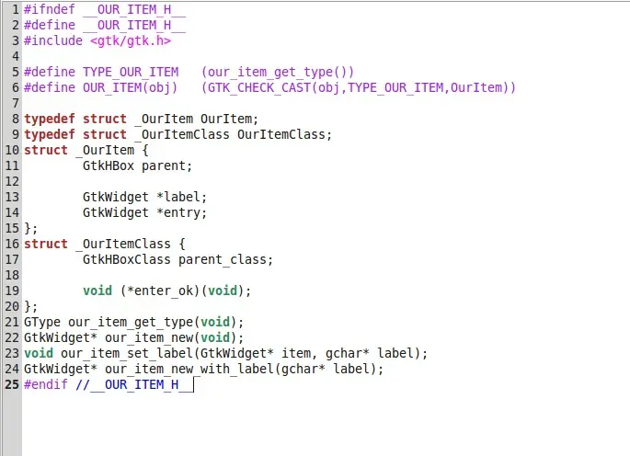Click '*label;' member declaration

point(181,198)
